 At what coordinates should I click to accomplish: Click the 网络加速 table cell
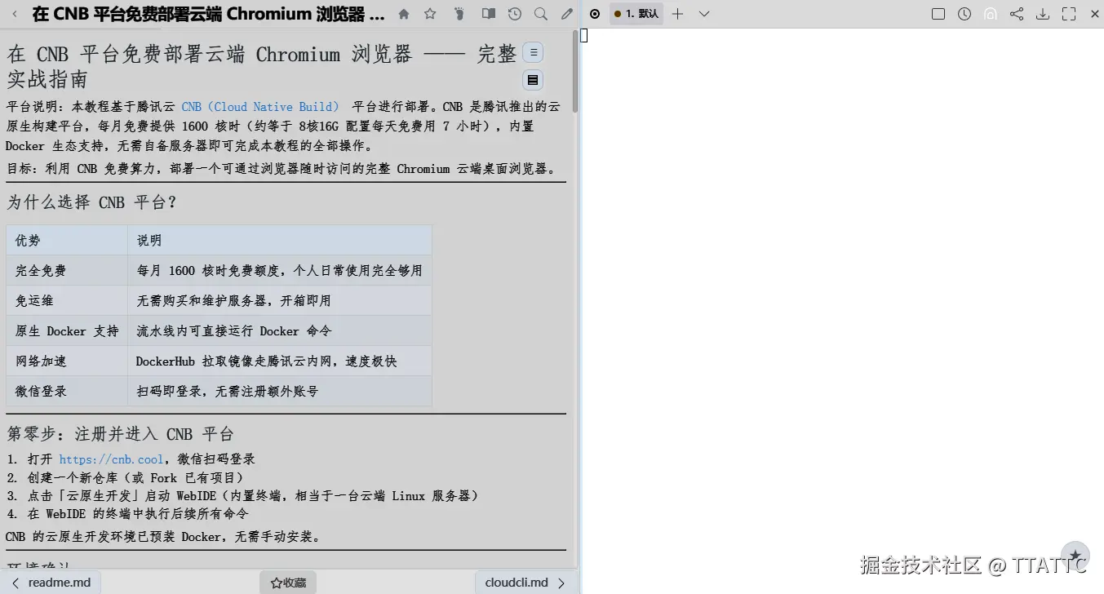point(67,361)
